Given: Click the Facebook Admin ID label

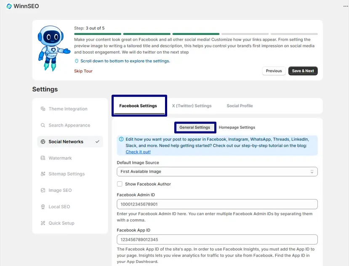Looking at the screenshot, I should pos(136,195).
